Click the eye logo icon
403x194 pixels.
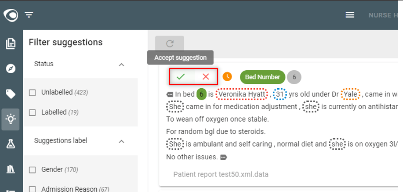coord(11,15)
